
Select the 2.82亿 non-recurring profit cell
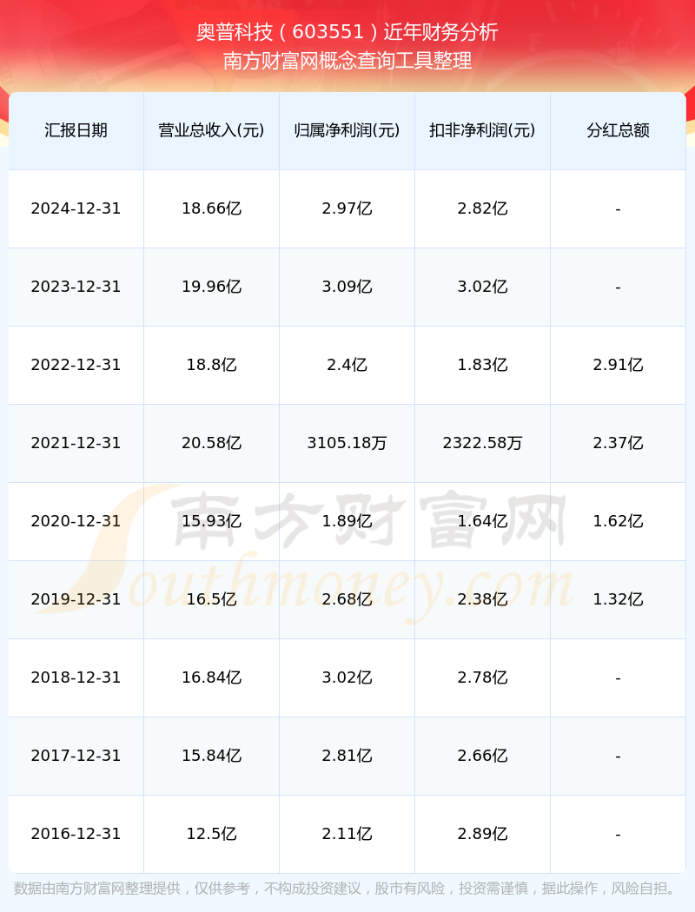482,208
